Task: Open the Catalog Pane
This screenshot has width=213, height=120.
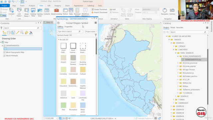Action: [x=33, y=12]
